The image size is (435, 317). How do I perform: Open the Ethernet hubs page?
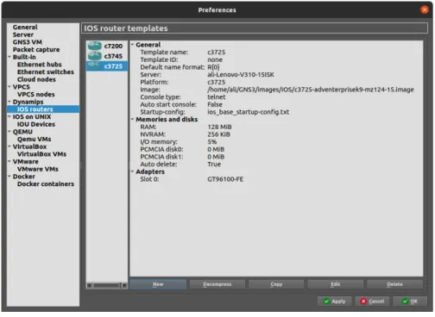[x=40, y=65]
